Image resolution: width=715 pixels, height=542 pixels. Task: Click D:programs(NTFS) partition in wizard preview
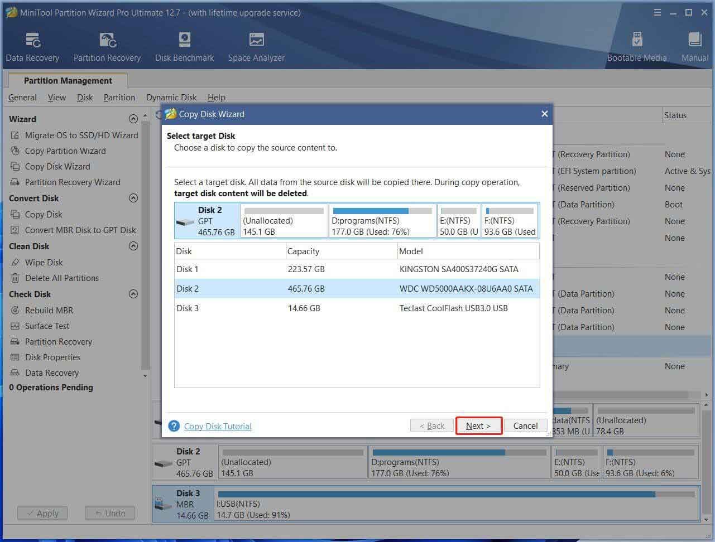click(x=382, y=221)
